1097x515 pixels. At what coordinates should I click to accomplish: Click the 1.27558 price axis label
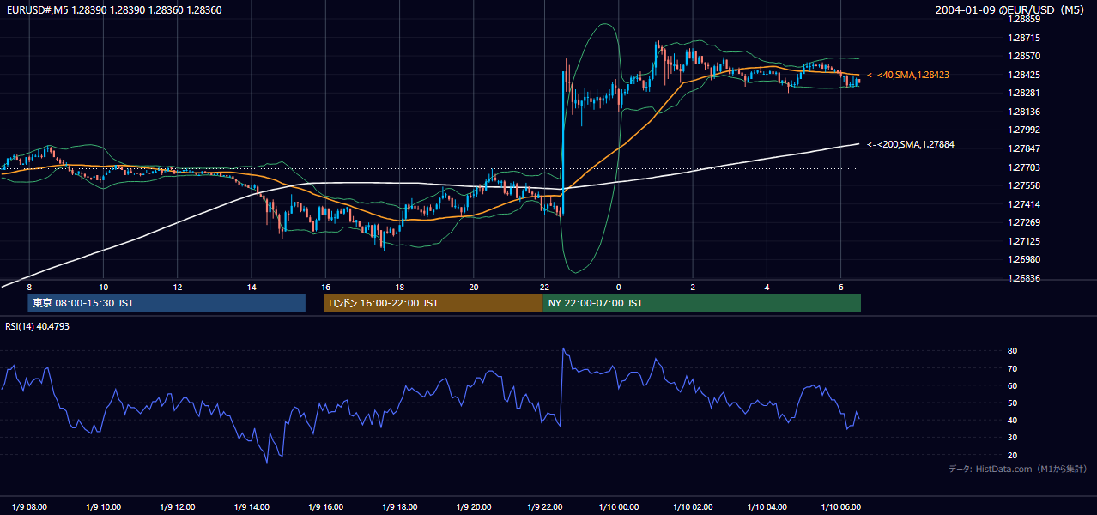pos(1025,185)
